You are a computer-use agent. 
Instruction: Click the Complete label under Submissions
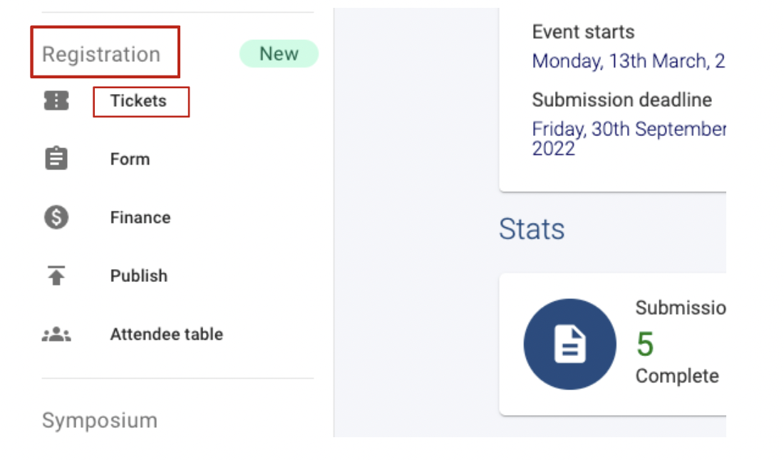coord(676,376)
